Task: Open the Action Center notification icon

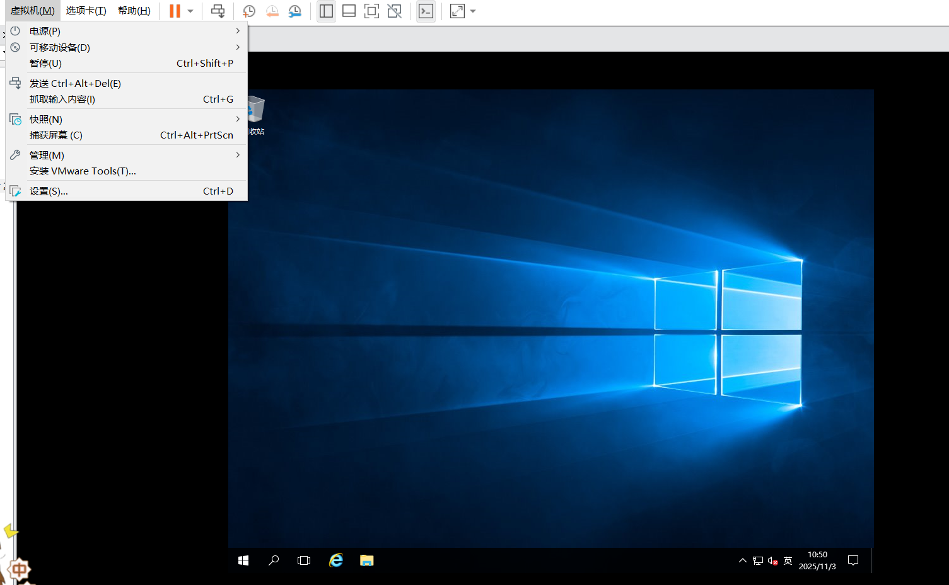Action: [x=853, y=560]
